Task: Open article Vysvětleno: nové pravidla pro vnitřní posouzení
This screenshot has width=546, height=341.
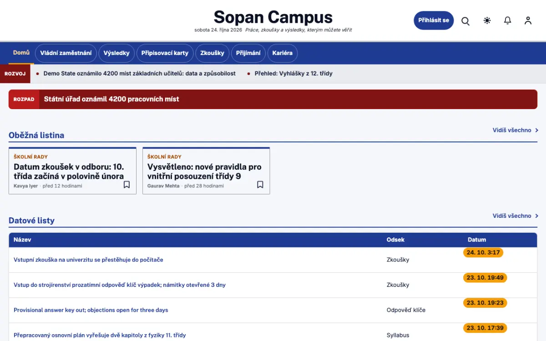Action: 204,171
